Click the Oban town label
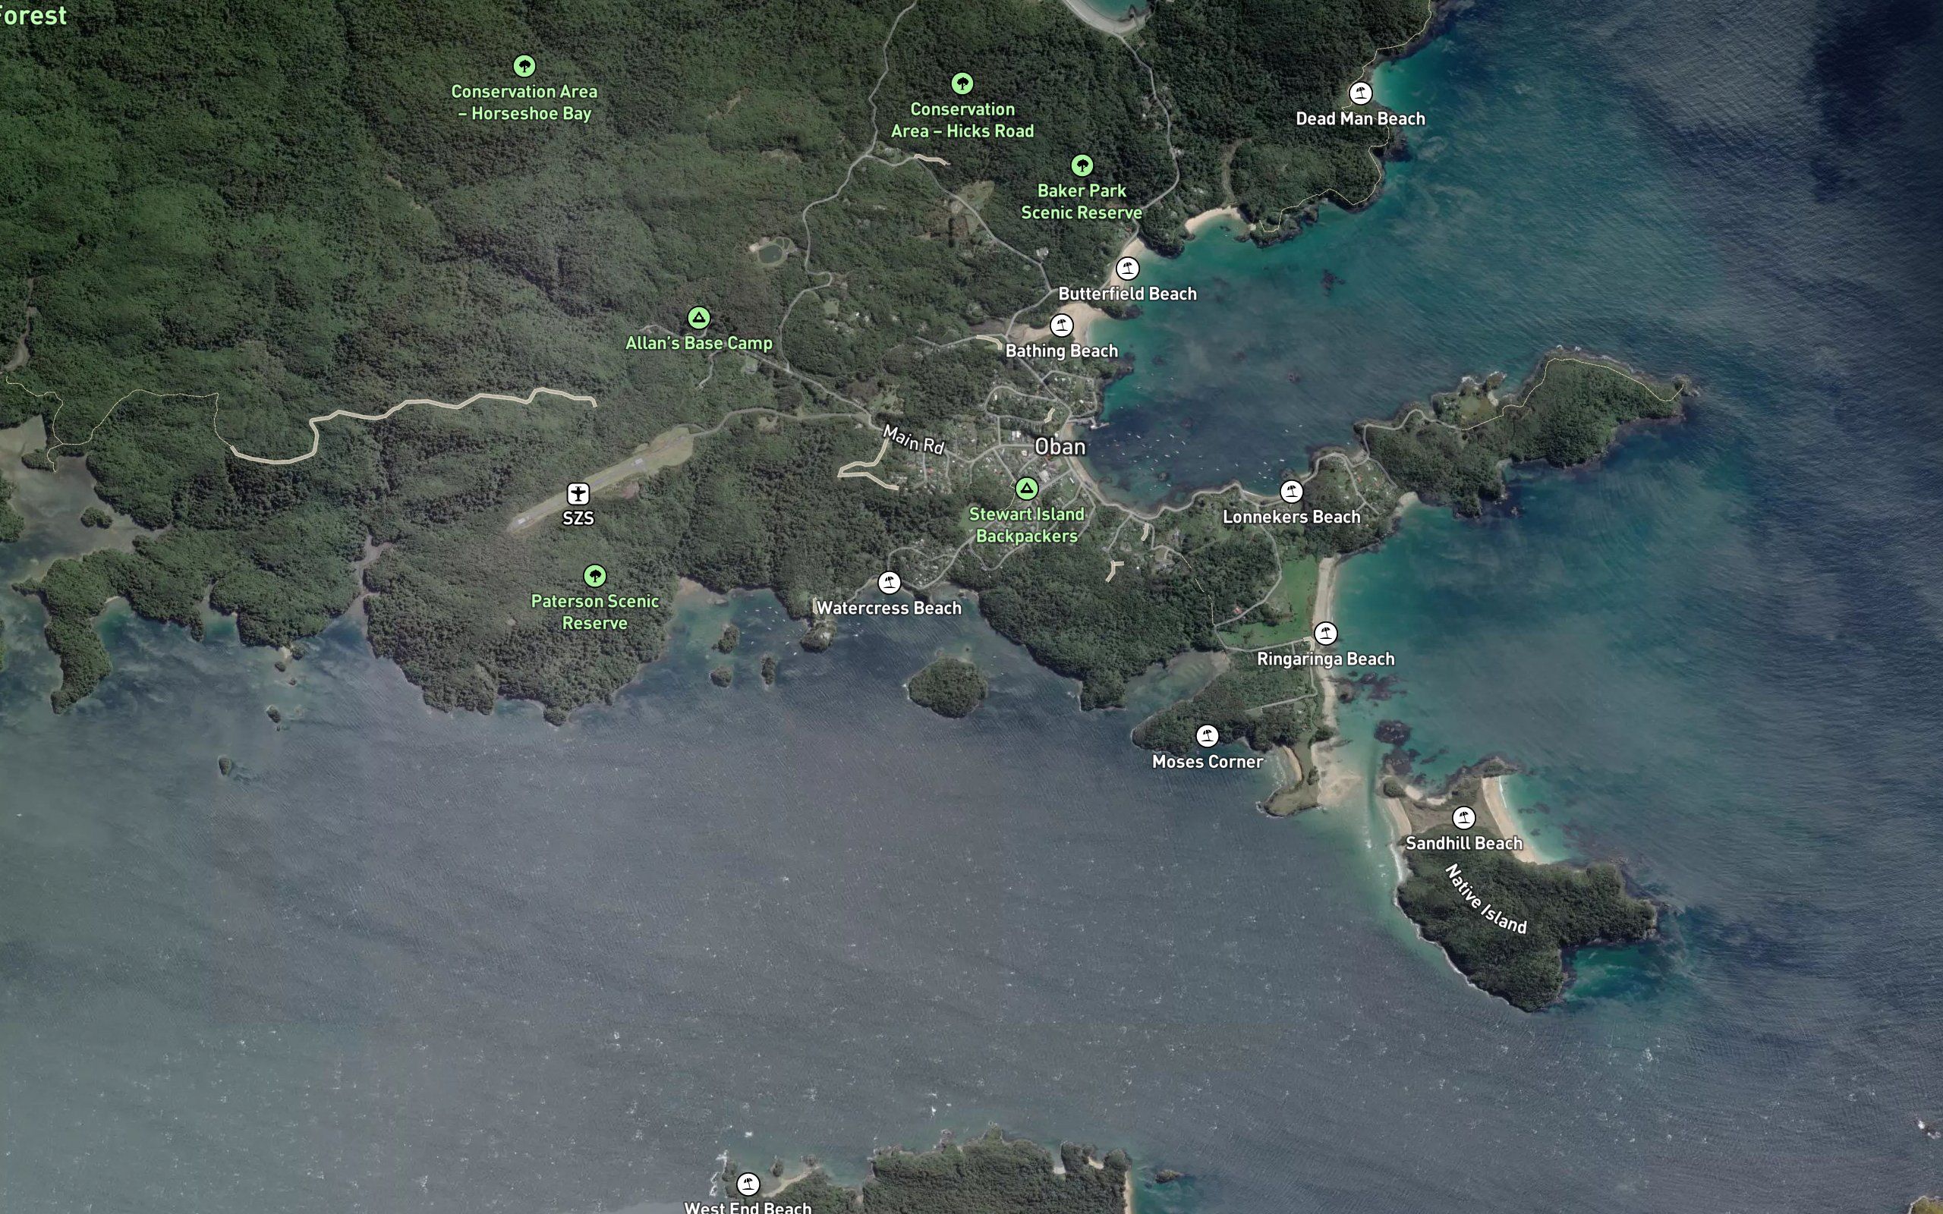 click(1060, 447)
